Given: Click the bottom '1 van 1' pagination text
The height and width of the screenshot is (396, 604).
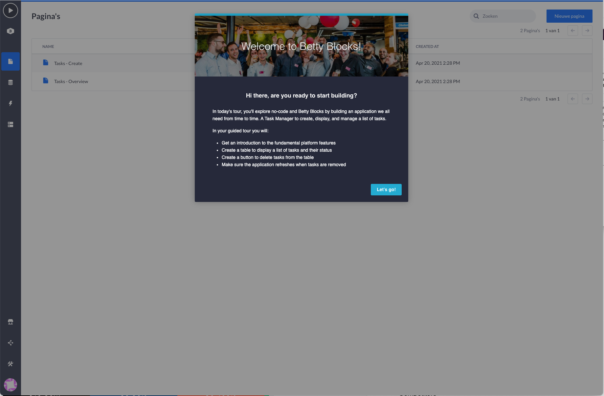Looking at the screenshot, I should (552, 99).
